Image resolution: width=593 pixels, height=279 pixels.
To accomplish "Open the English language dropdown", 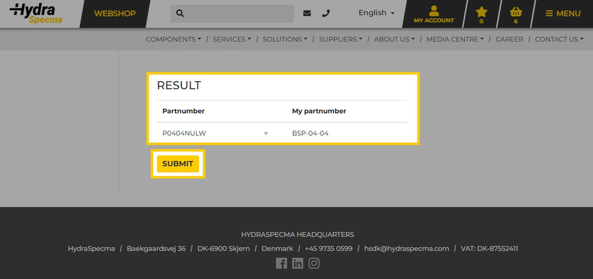I will tap(376, 13).
